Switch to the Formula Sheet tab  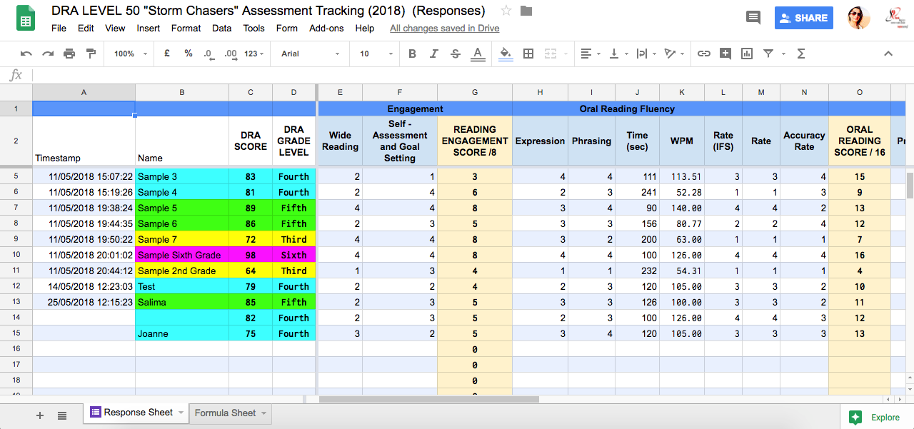coord(225,413)
